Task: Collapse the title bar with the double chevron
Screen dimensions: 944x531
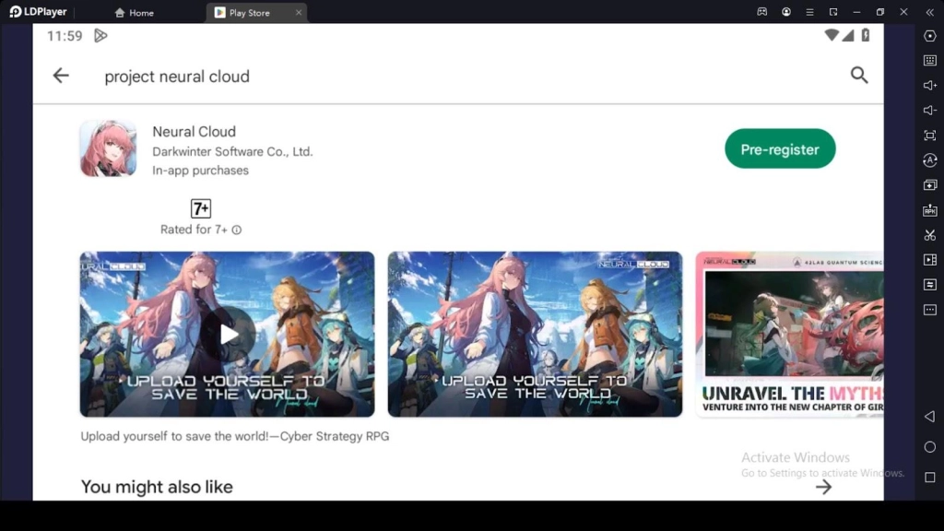Action: pyautogui.click(x=929, y=12)
